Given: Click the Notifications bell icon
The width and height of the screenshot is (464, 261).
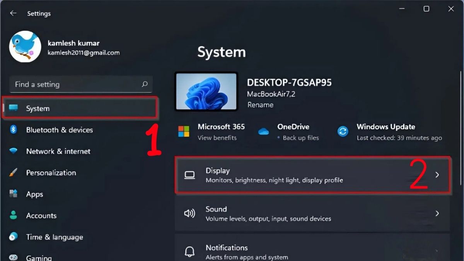Looking at the screenshot, I should pyautogui.click(x=189, y=251).
